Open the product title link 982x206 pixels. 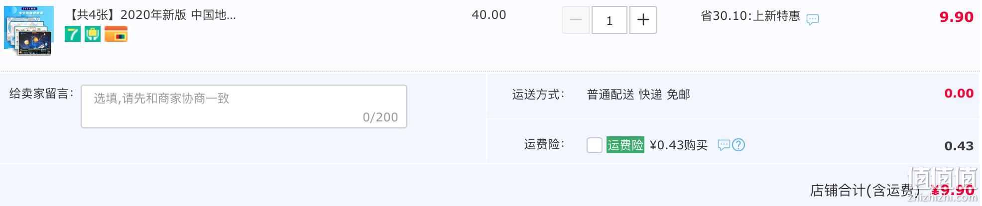point(151,15)
